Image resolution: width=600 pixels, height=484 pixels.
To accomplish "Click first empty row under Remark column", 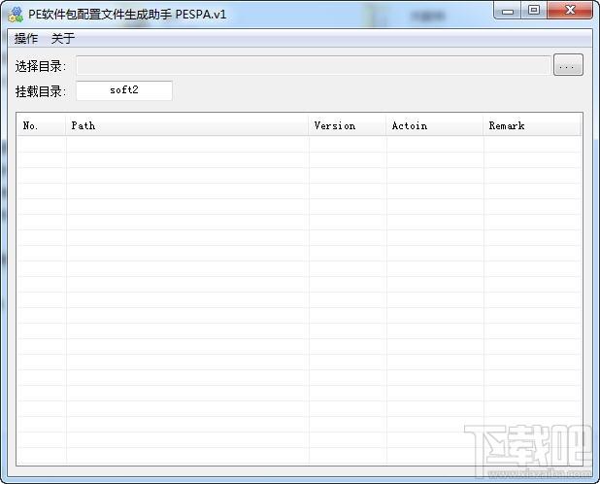I will point(531,145).
